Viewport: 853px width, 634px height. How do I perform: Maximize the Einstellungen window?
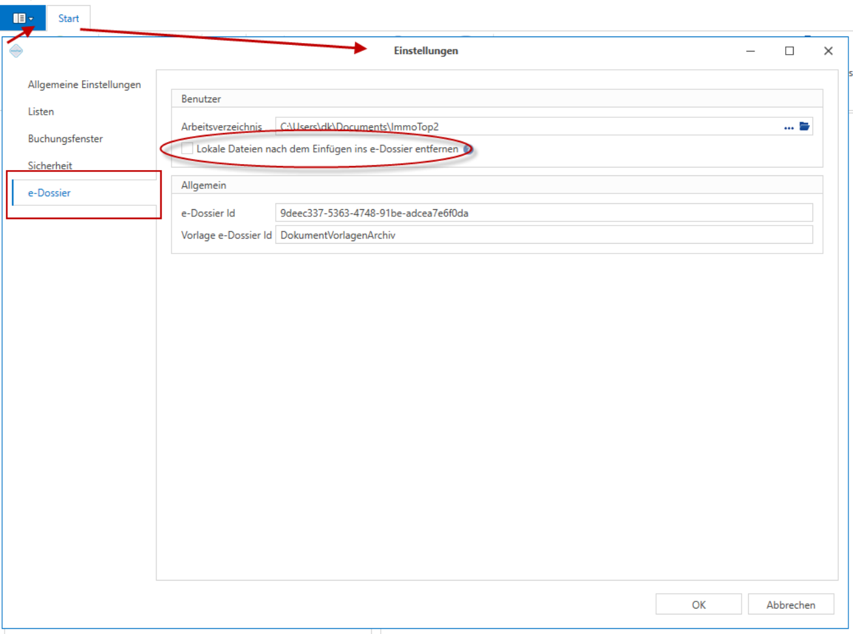(789, 51)
